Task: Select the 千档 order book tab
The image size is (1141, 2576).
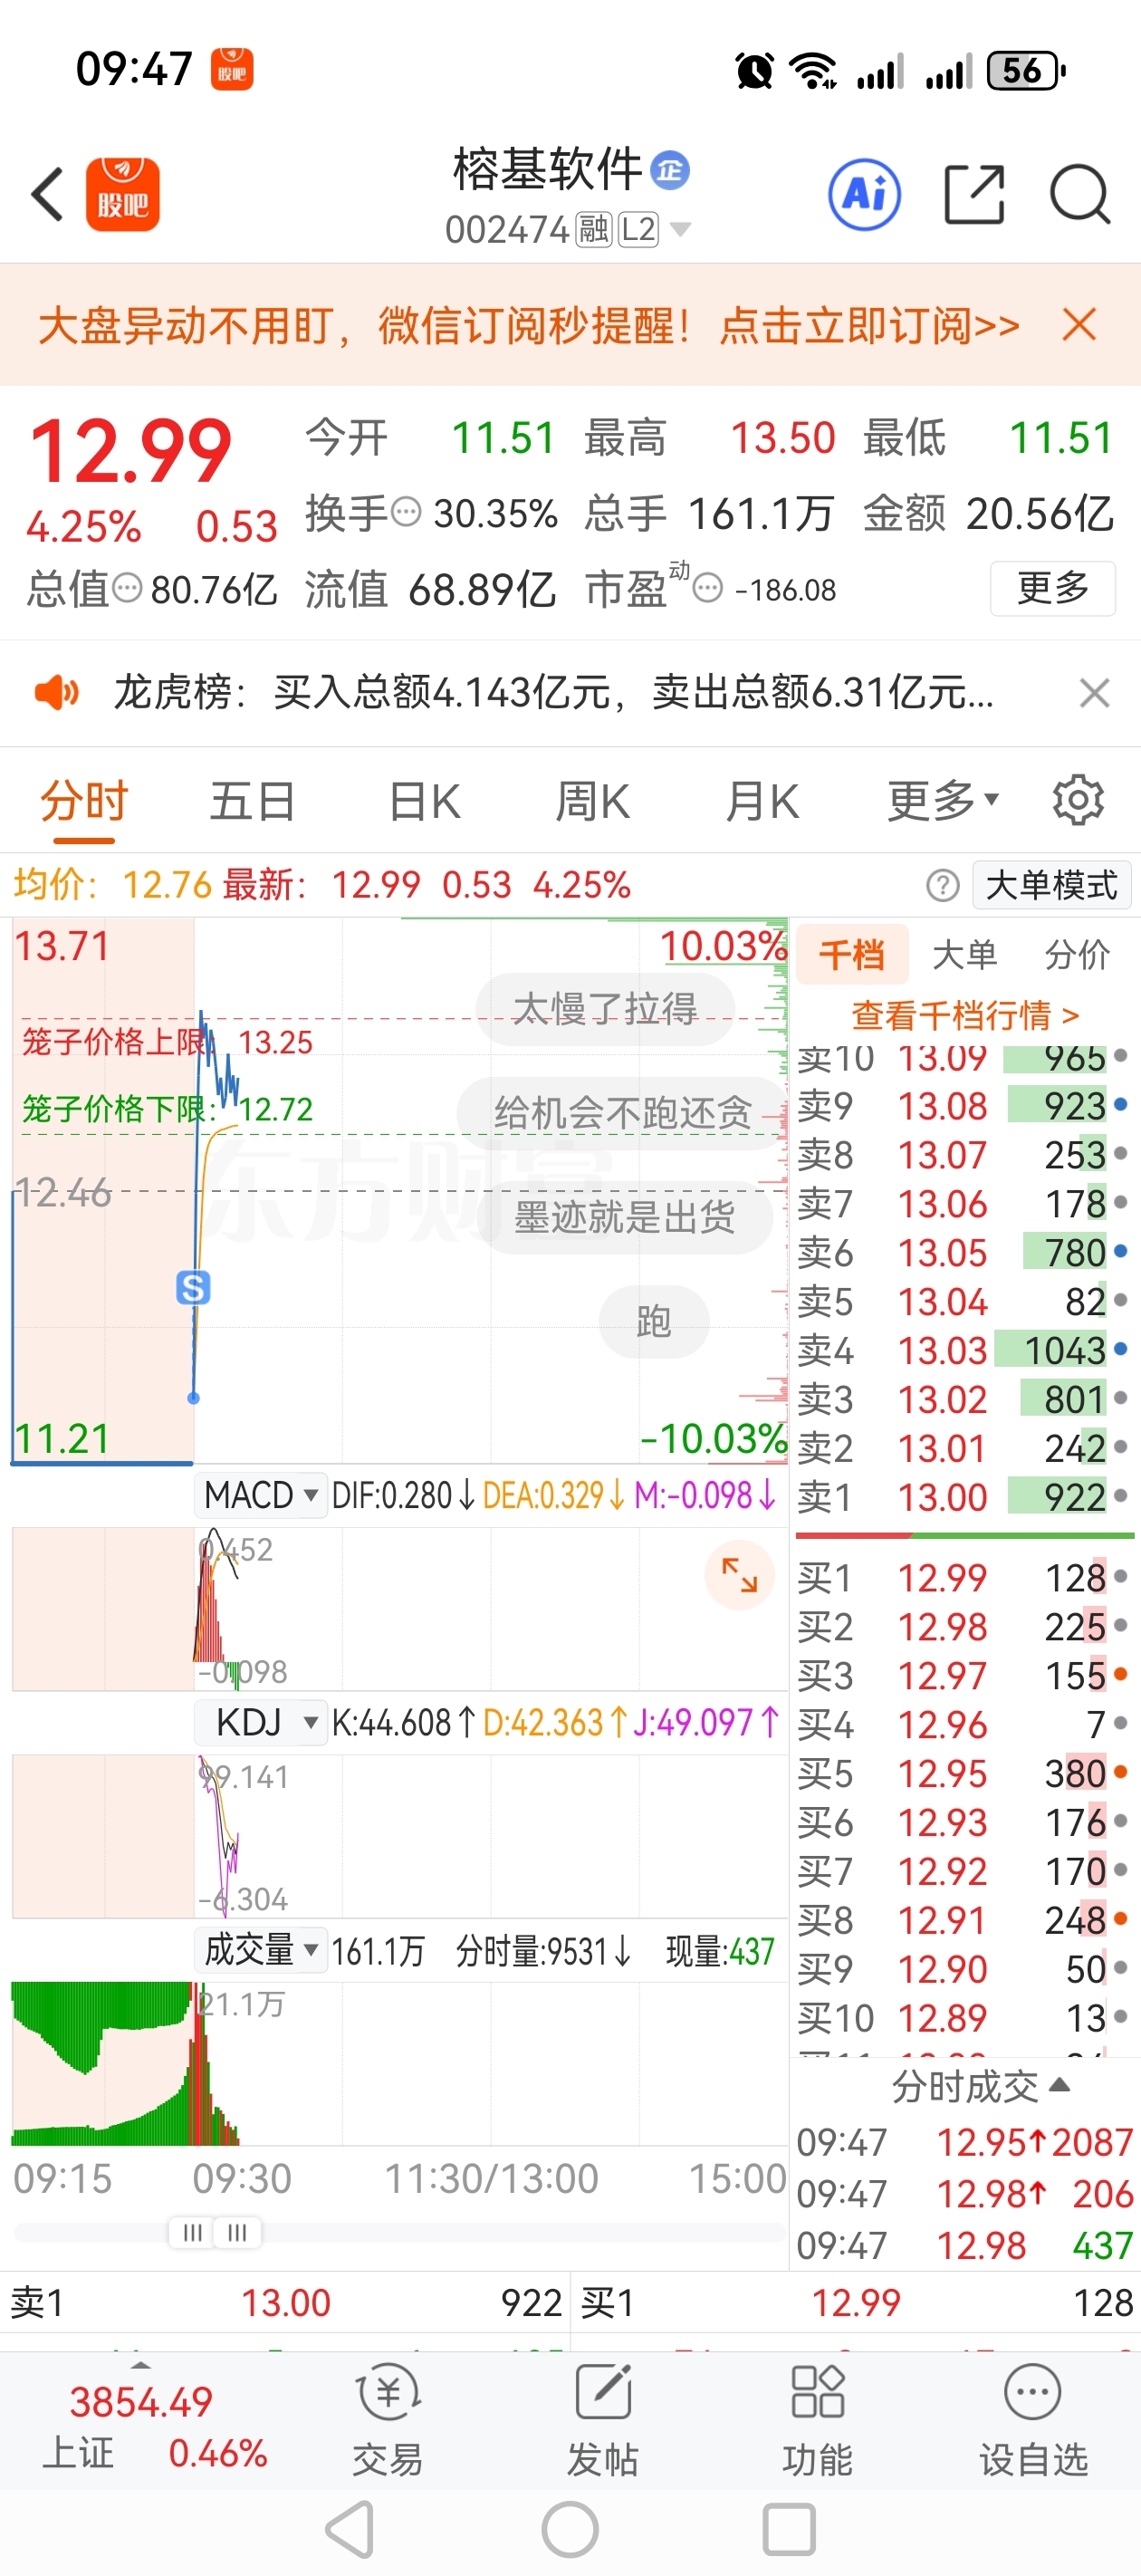Action: 852,955
